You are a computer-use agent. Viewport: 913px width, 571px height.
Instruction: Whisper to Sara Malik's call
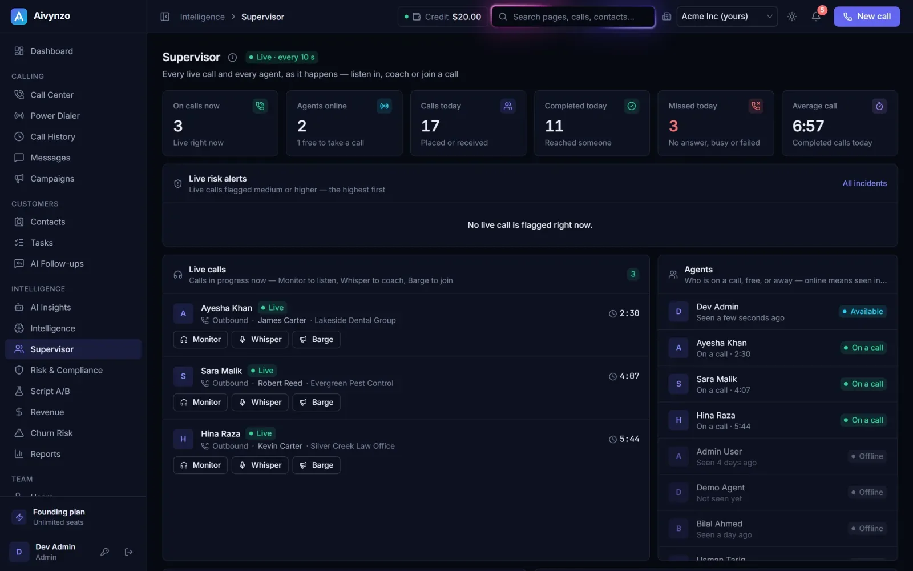pyautogui.click(x=260, y=402)
